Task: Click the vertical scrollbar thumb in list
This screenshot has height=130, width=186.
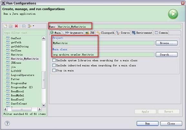Action: coord(44,80)
